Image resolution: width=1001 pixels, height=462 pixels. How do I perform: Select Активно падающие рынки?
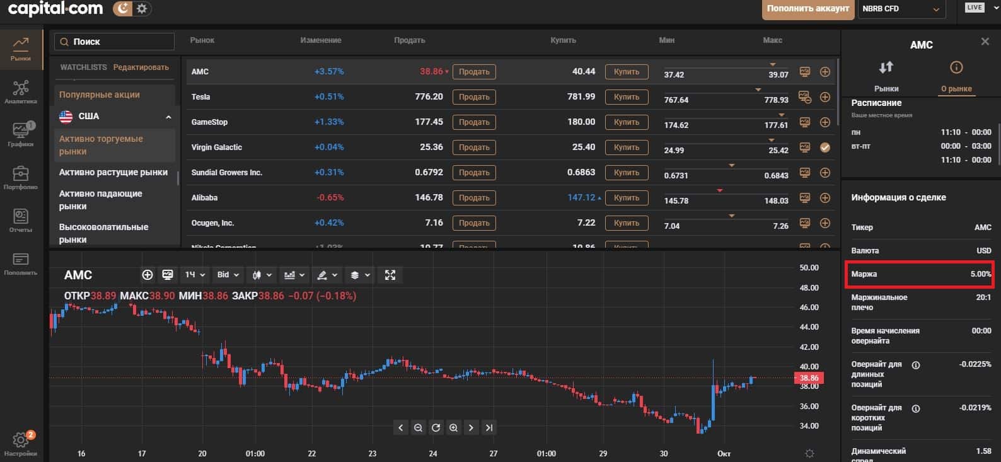(x=101, y=200)
